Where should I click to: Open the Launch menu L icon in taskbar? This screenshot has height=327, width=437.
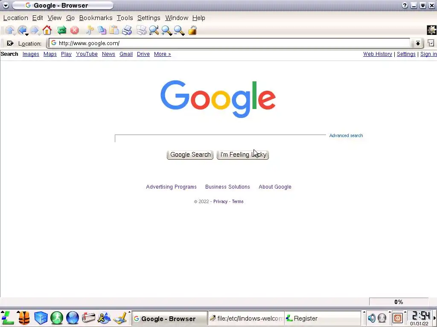8,318
